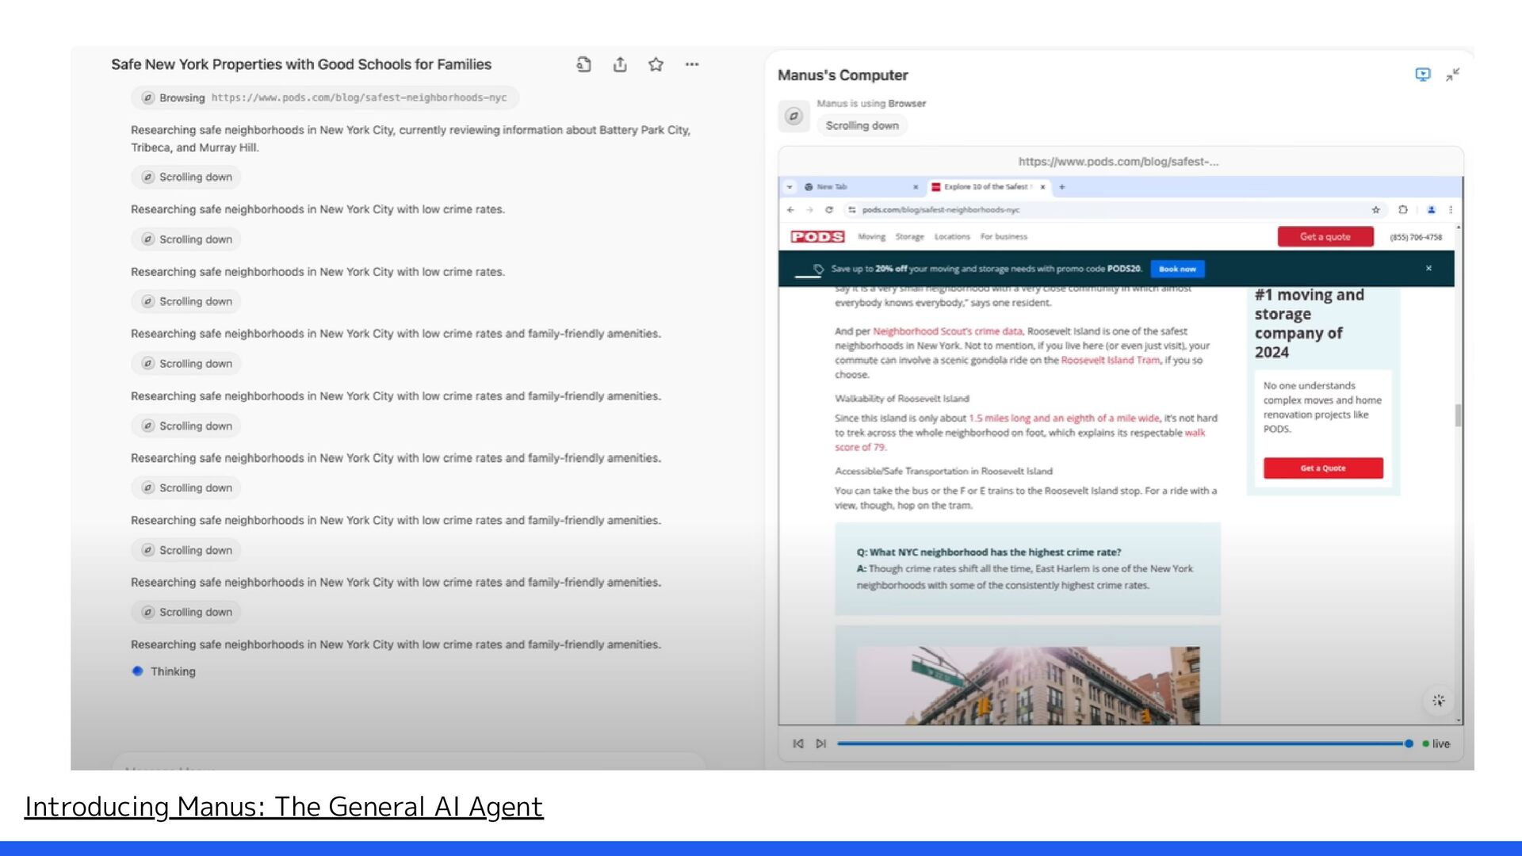Viewport: 1522px width, 856px height.
Task: Skip to next step in playback
Action: tap(821, 743)
